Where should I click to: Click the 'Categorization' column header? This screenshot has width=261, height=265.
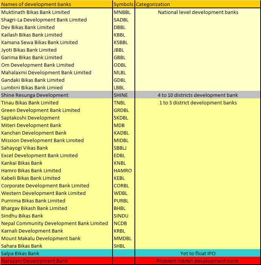pos(198,4)
